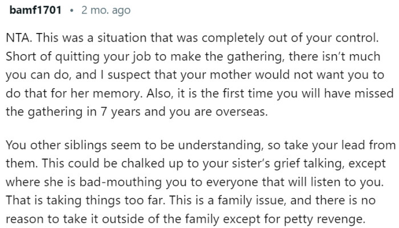This screenshot has width=399, height=228.
Task: Click the "2 mo. ago" timestamp
Action: point(106,10)
